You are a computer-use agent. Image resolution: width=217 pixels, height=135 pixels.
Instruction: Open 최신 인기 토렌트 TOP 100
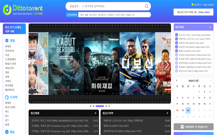pyautogui.click(x=14, y=29)
